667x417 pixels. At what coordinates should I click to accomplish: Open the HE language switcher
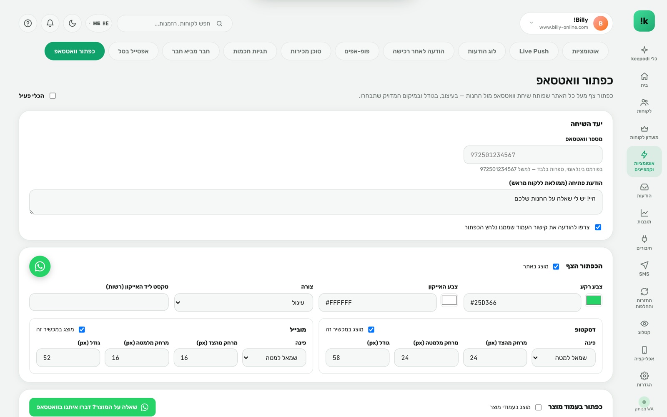99,23
